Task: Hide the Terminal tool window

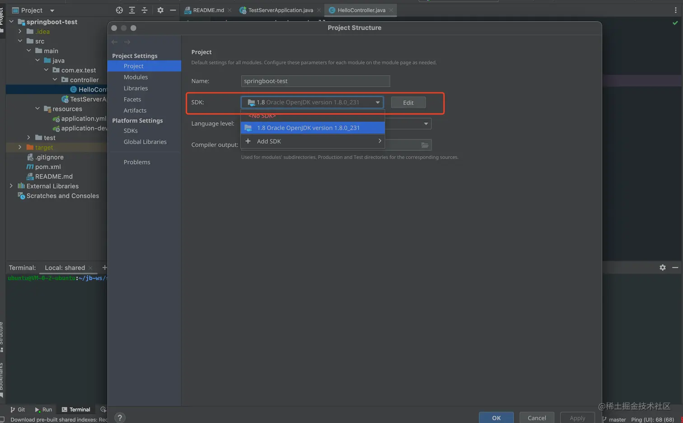Action: (x=675, y=268)
